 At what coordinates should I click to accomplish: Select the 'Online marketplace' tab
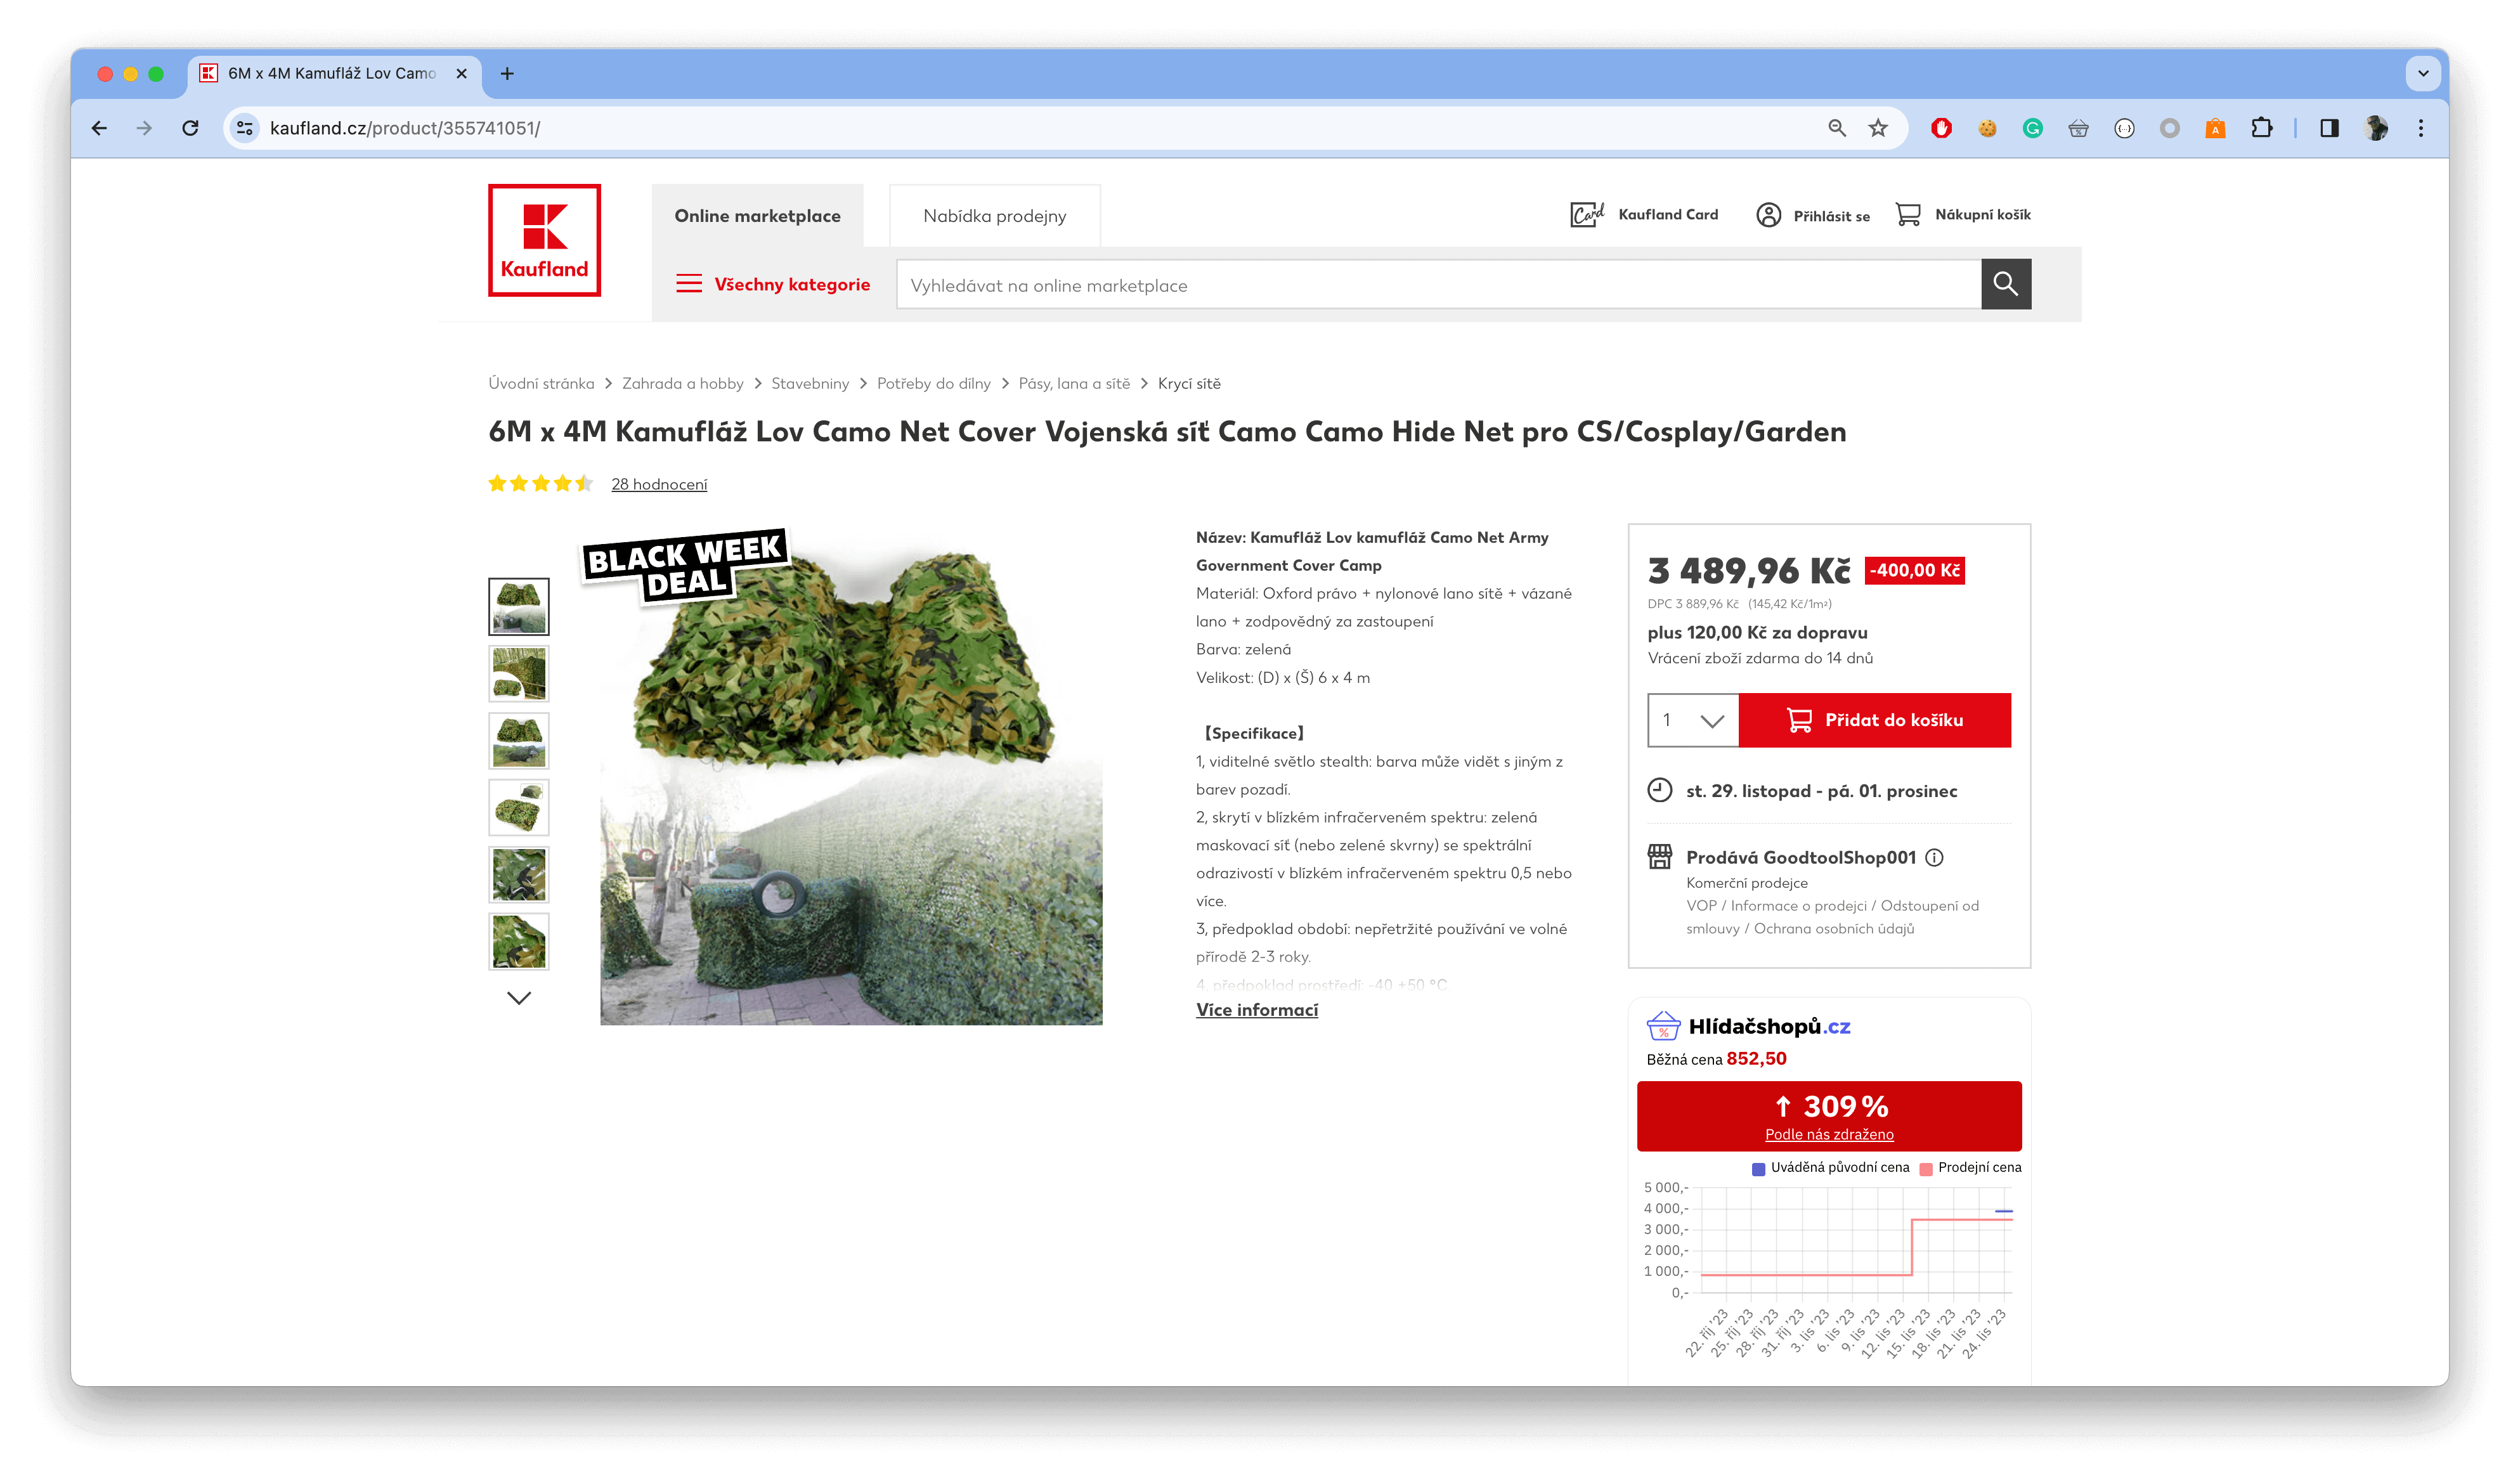758,215
